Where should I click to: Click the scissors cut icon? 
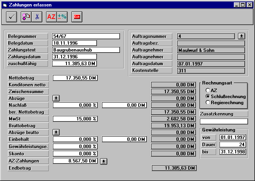(37, 17)
